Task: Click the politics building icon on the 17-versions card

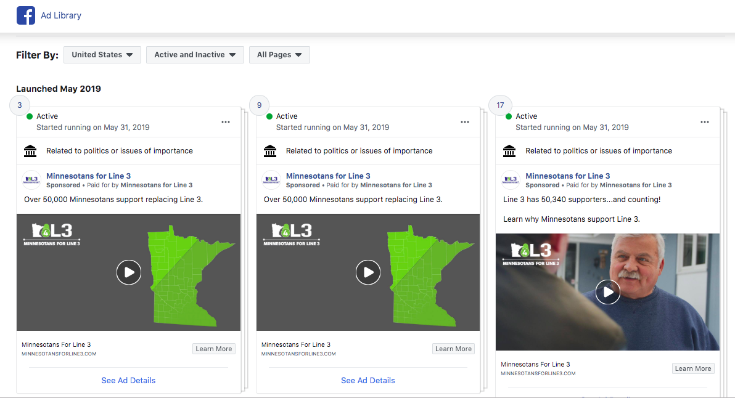Action: click(509, 151)
